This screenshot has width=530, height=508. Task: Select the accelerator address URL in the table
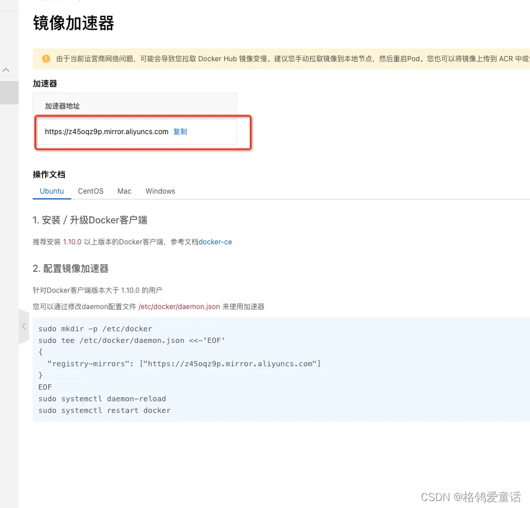106,131
